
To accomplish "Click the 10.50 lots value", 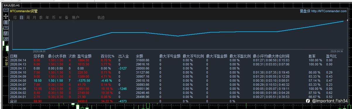I will pyautogui.click(x=37, y=81).
